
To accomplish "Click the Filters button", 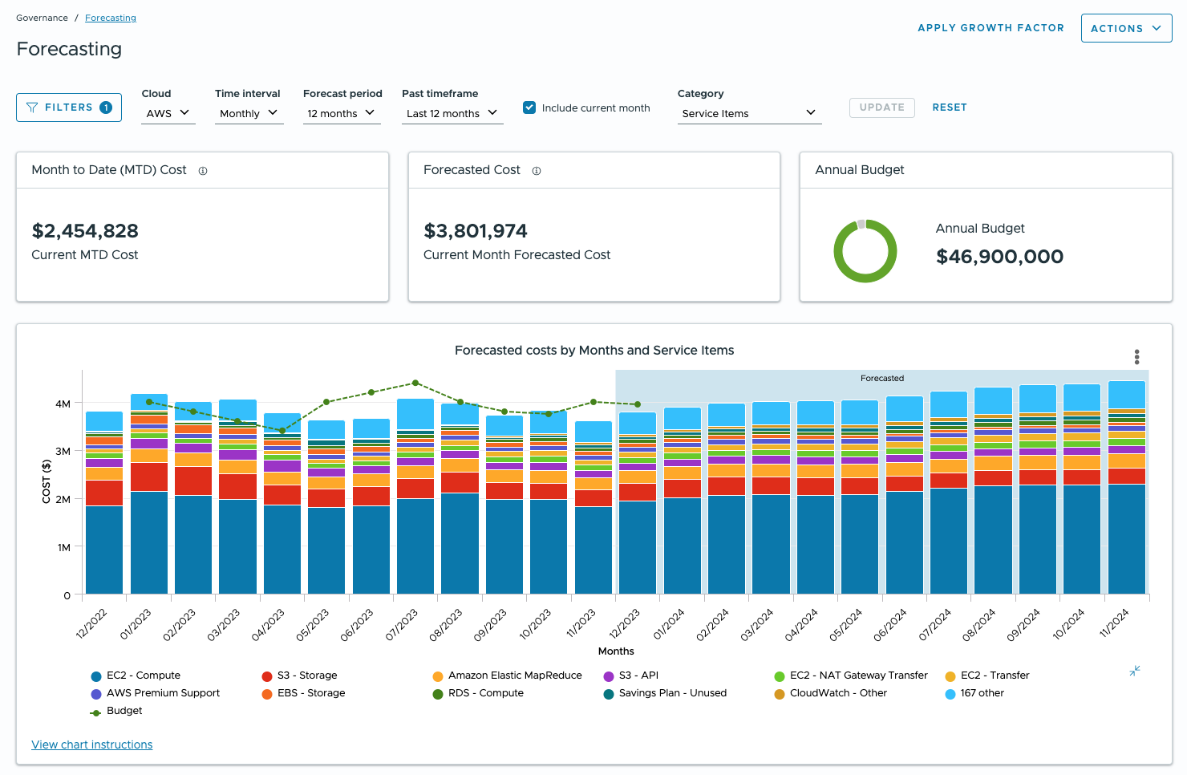I will [69, 108].
